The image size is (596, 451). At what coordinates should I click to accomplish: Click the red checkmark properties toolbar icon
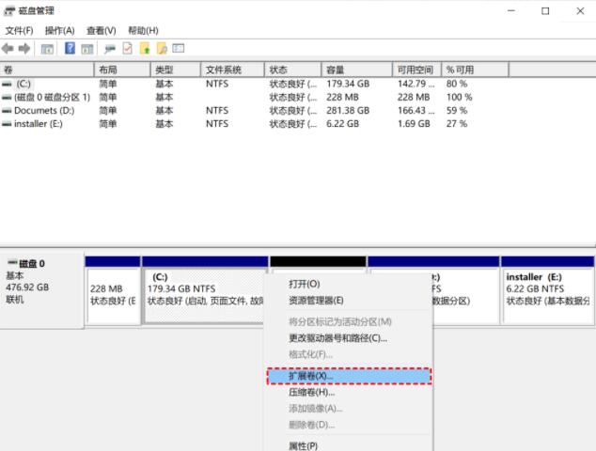[128, 49]
